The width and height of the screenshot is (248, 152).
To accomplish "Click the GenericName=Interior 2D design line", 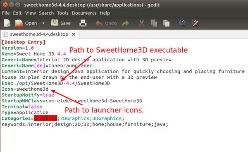I will click(x=86, y=60).
